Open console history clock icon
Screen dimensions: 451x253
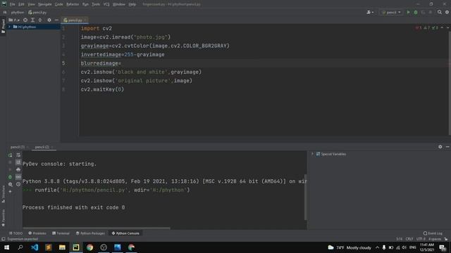(18, 184)
